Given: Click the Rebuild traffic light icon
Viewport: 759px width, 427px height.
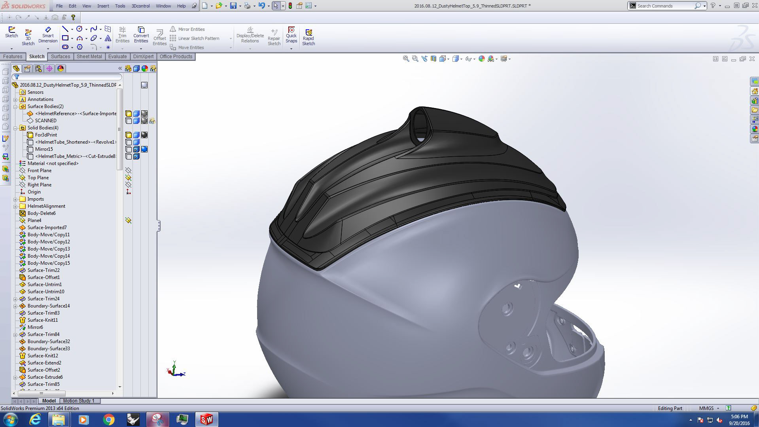Looking at the screenshot, I should tap(290, 6).
